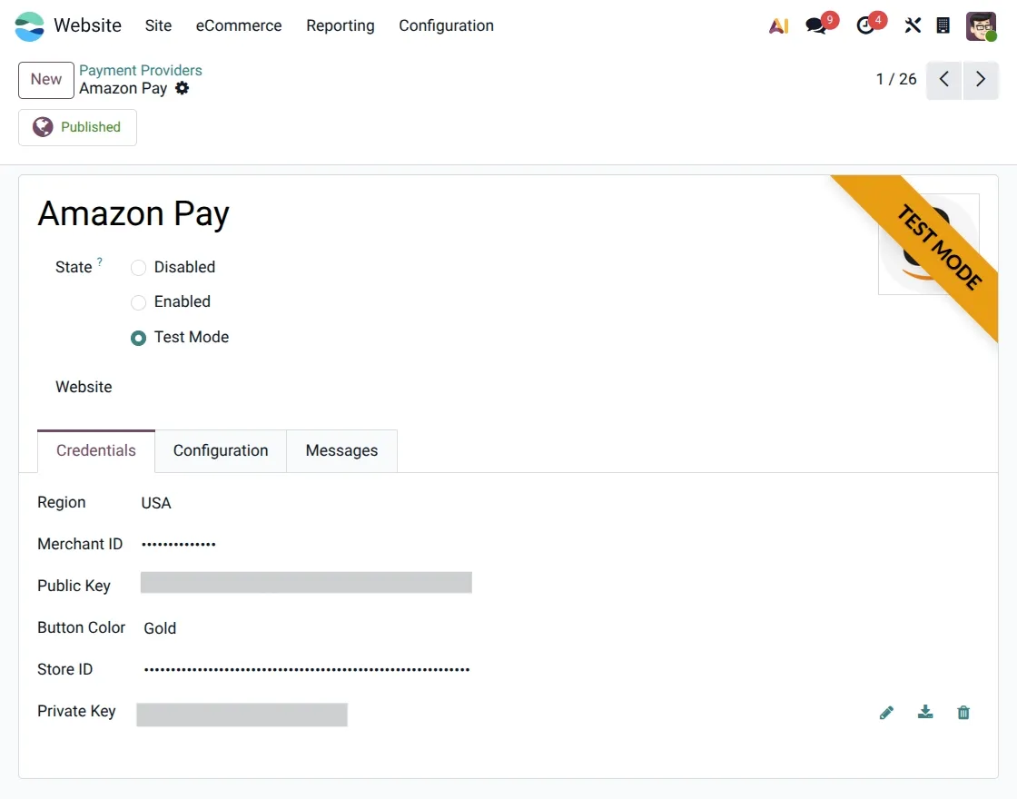Click the globe icon on Published button

(43, 127)
